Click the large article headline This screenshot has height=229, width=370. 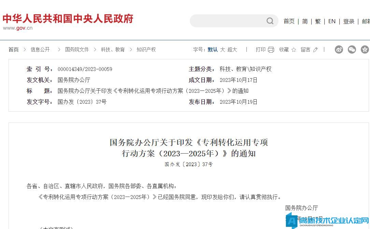[189, 148]
